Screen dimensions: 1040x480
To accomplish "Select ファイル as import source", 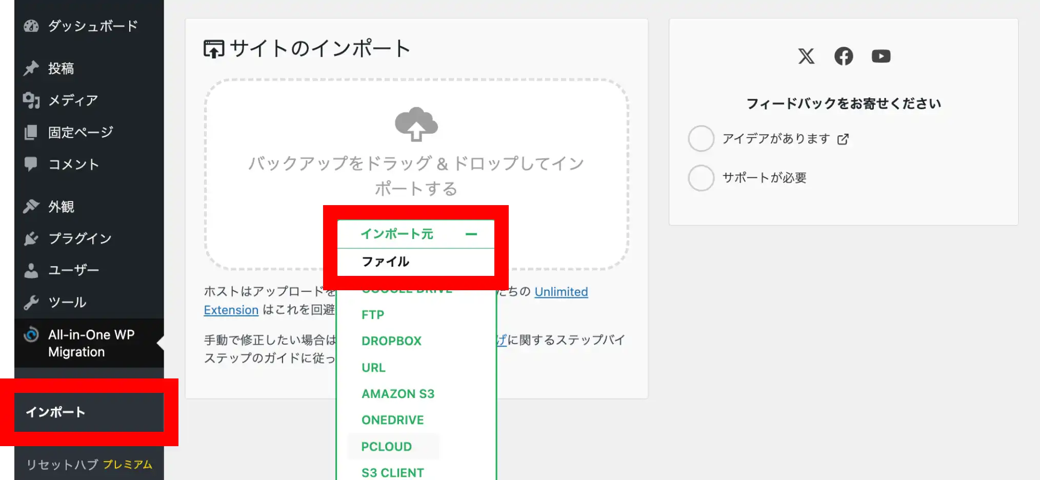I will 386,262.
